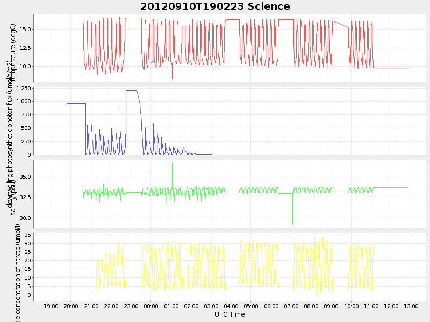Click the 10:00 time tick label
This screenshot has height=322, width=430.
[352, 306]
